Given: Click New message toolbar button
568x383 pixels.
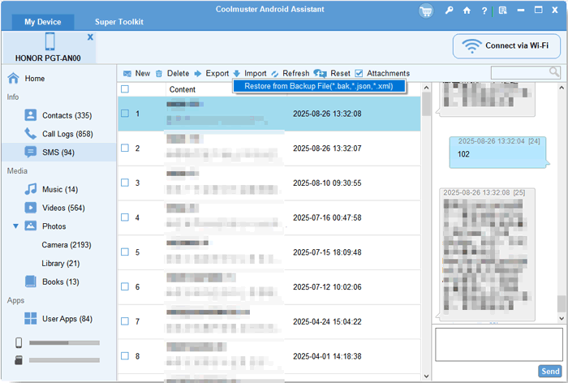Looking at the screenshot, I should pyautogui.click(x=136, y=73).
